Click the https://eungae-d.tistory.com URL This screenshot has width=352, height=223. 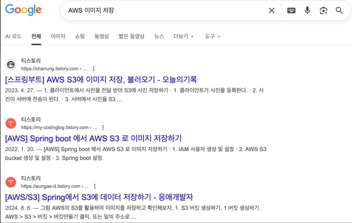pyautogui.click(x=54, y=186)
